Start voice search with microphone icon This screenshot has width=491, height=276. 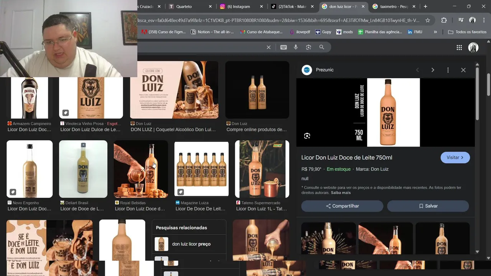click(x=296, y=47)
